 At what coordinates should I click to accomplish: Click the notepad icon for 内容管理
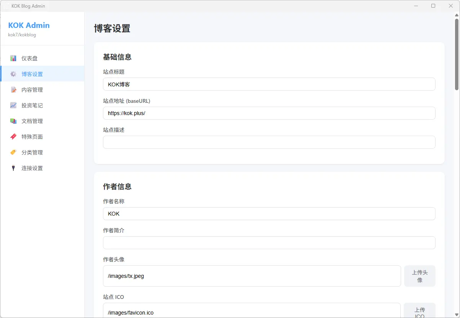[x=13, y=90]
